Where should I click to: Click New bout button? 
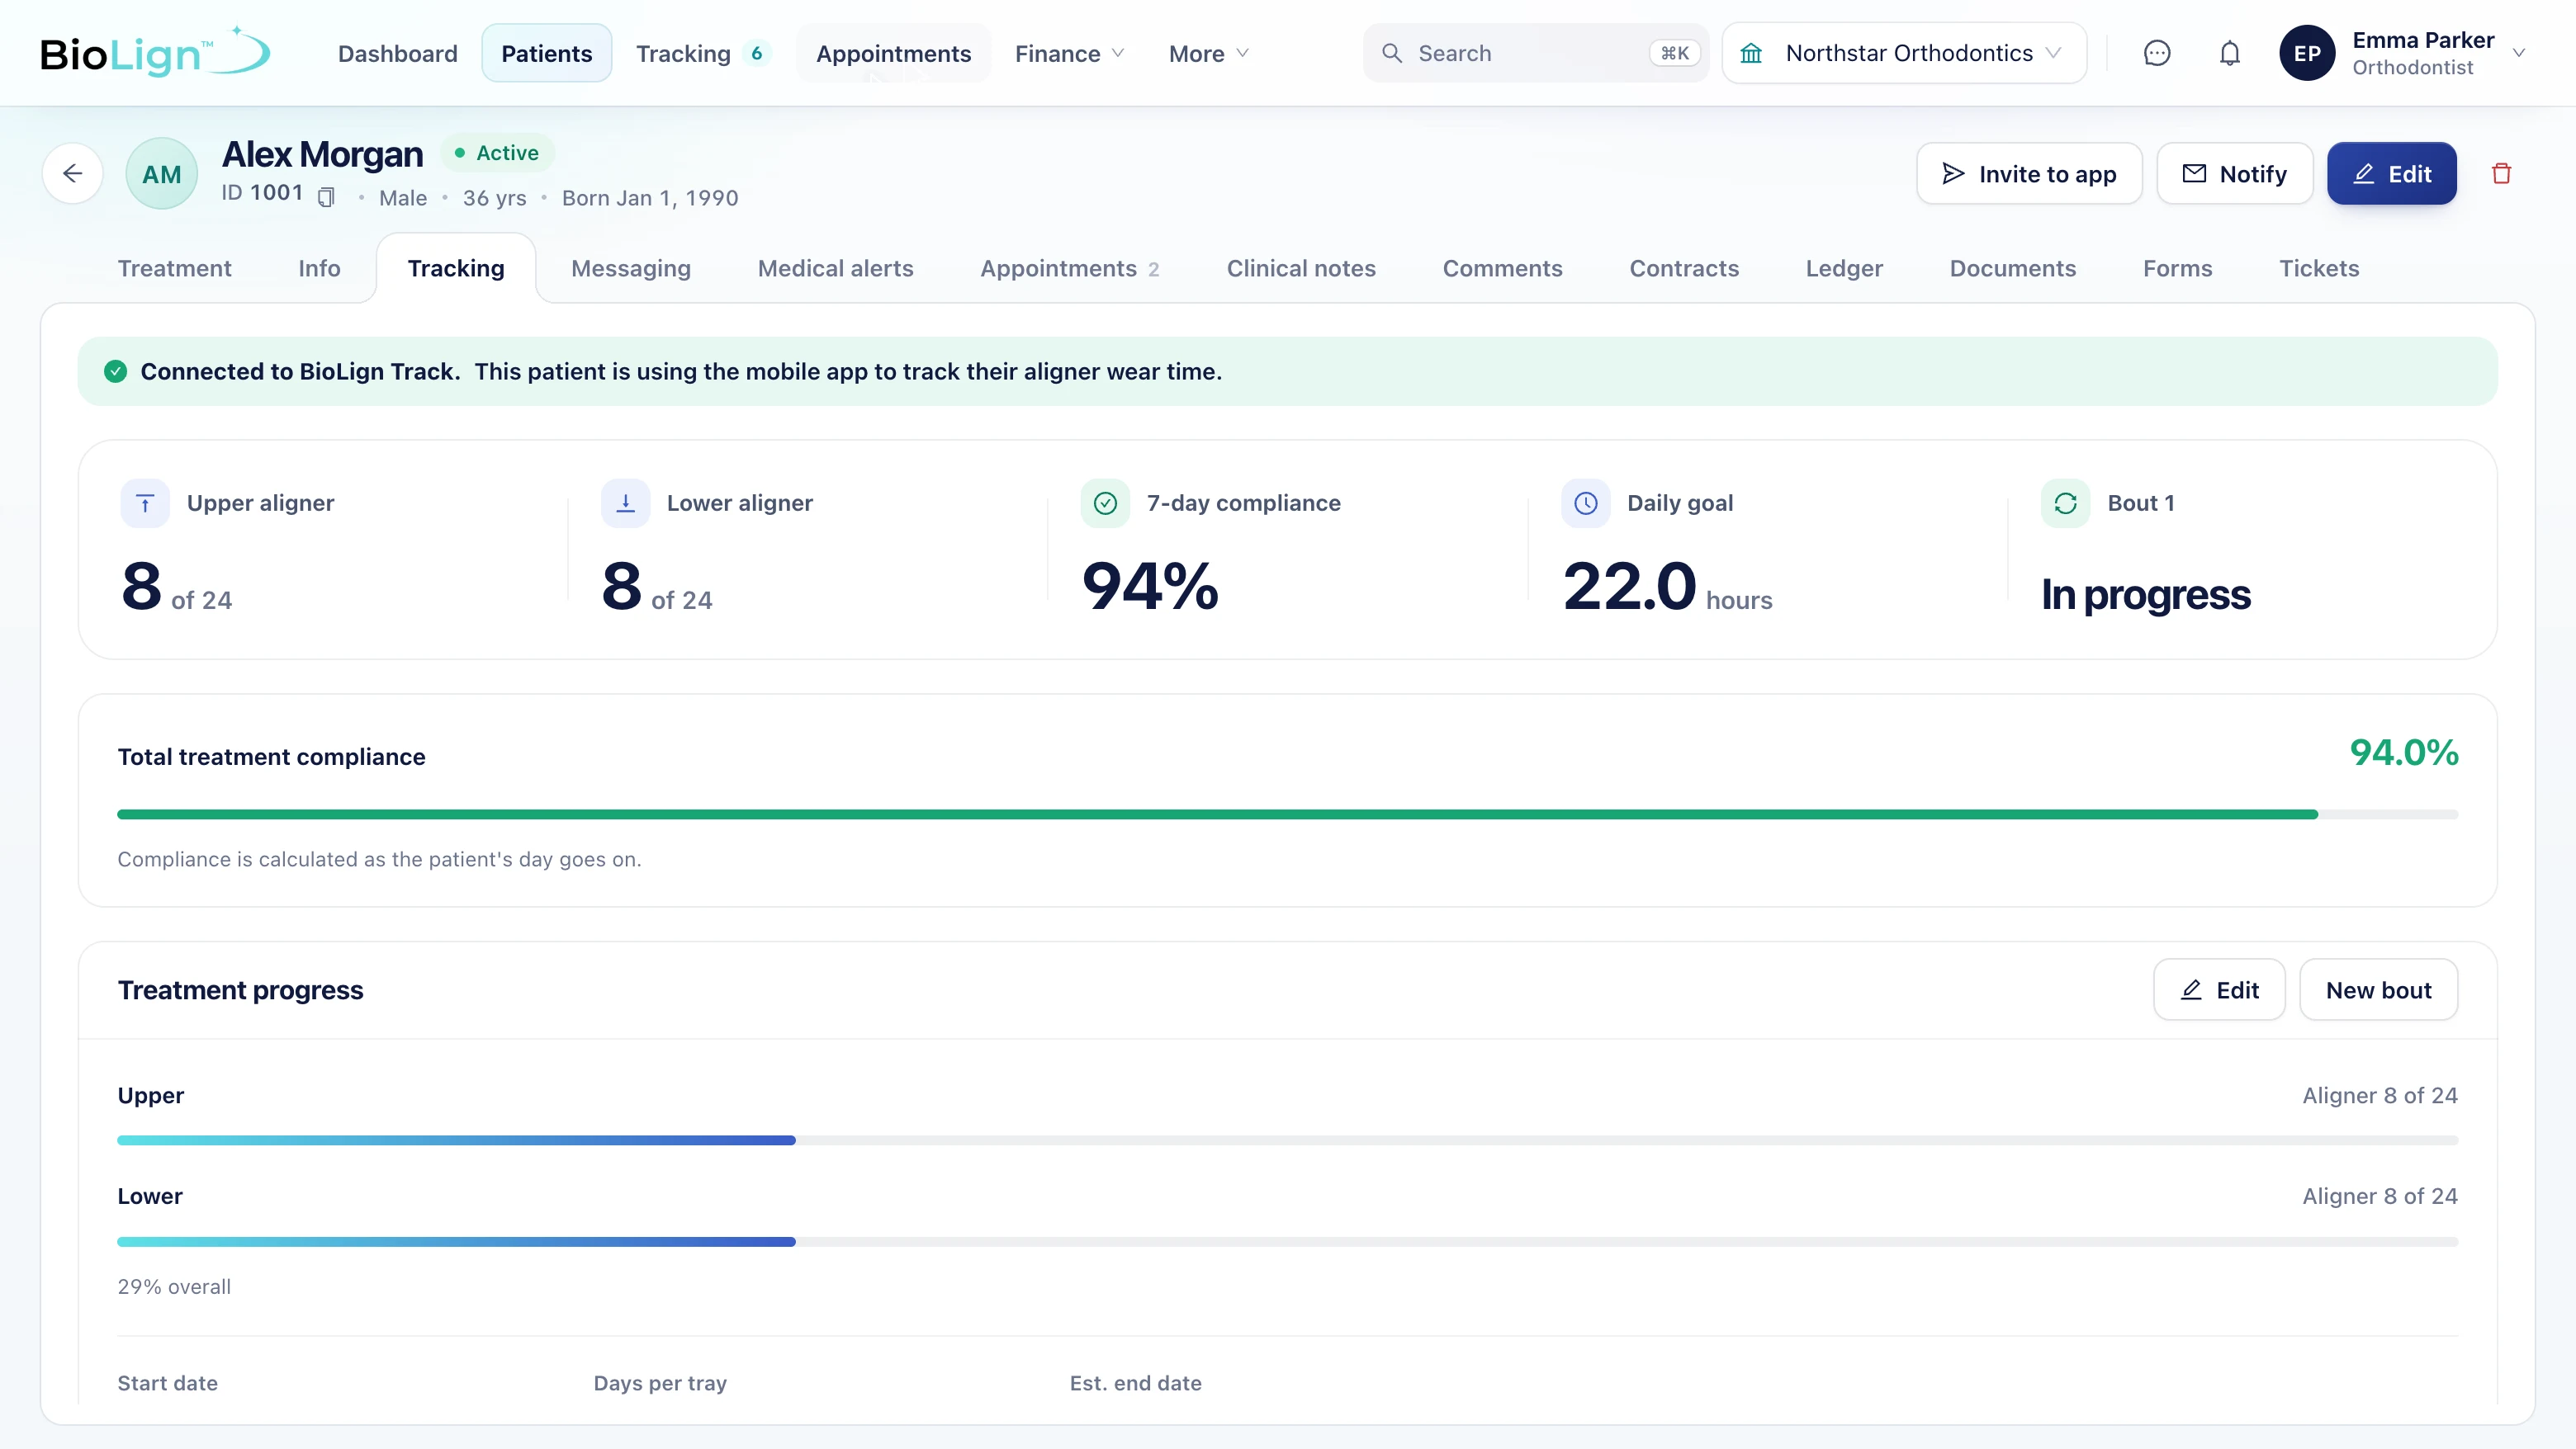(2378, 989)
